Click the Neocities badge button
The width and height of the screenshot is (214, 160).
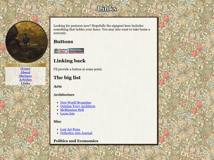click(76, 51)
